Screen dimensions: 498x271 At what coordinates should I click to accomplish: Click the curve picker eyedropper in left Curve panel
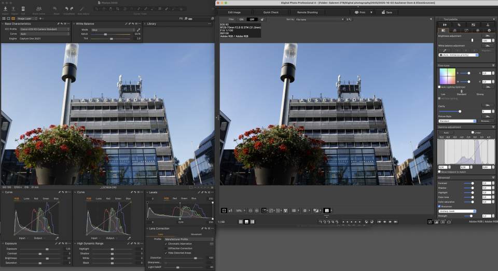coord(57,238)
